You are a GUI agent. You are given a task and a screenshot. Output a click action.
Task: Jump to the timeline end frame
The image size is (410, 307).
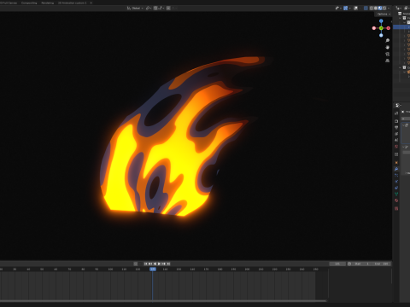click(x=168, y=264)
